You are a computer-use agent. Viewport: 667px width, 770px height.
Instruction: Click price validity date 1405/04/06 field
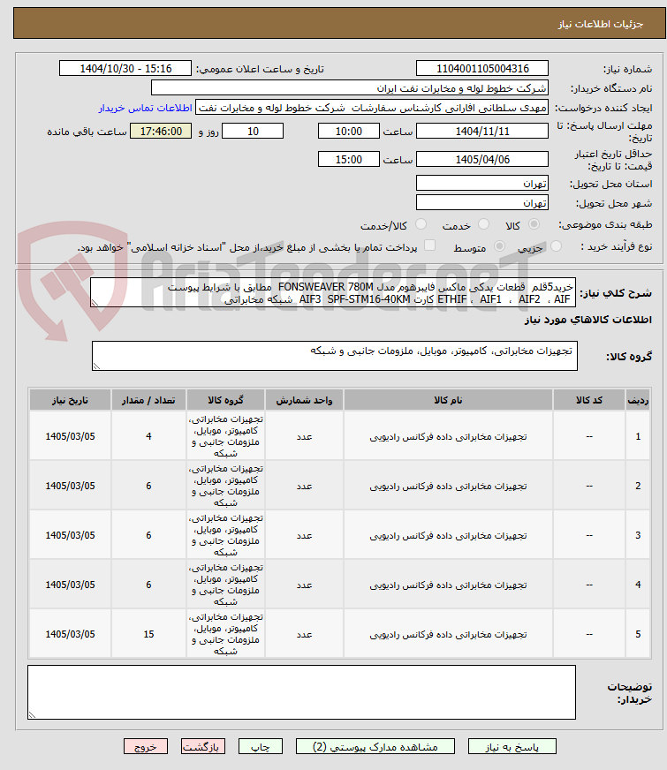[482, 160]
